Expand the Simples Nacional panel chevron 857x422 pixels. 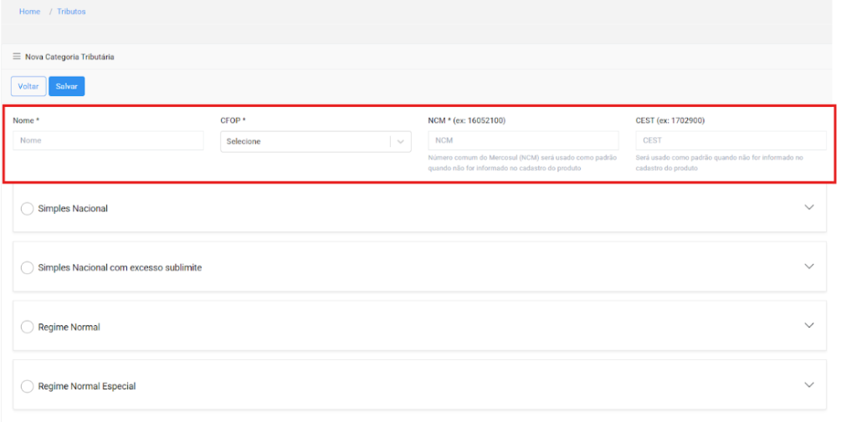click(808, 207)
